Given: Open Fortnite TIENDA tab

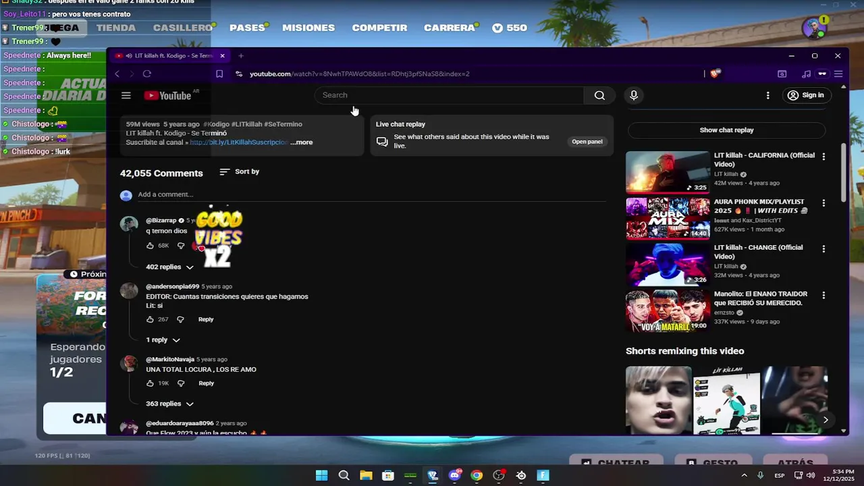Looking at the screenshot, I should (115, 28).
